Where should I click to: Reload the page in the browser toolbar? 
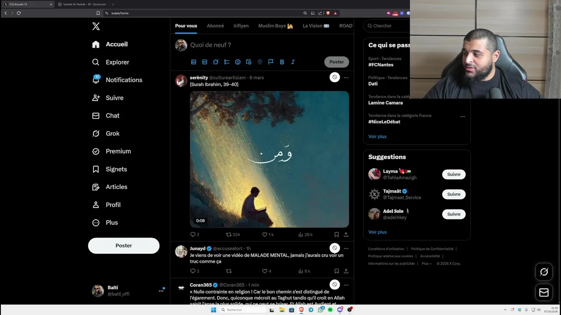(x=19, y=13)
